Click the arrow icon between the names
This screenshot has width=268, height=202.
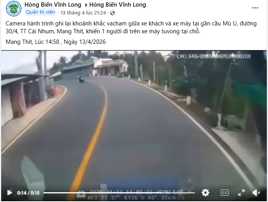[x=86, y=5]
